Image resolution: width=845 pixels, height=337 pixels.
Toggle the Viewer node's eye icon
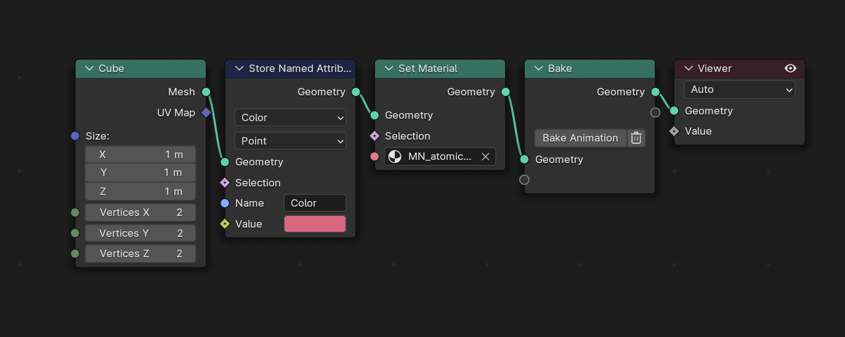pos(791,68)
